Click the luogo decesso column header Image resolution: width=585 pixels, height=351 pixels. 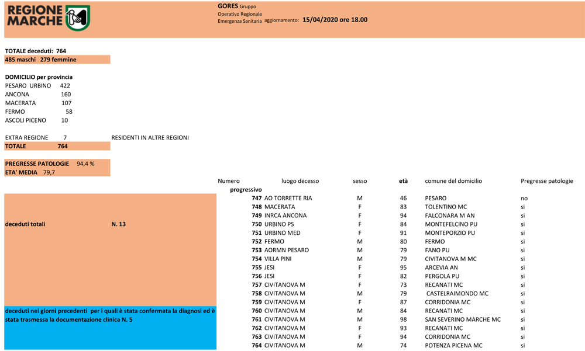coord(300,181)
